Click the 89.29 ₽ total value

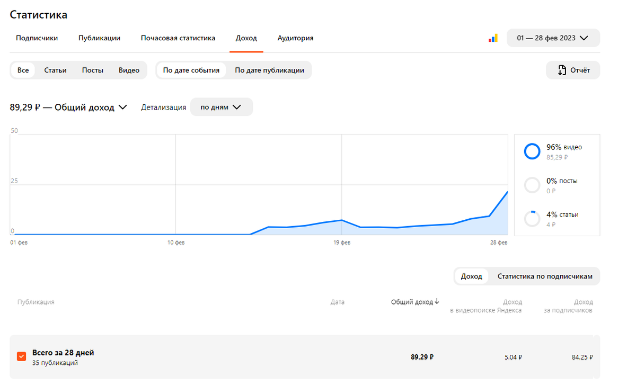[422, 357]
